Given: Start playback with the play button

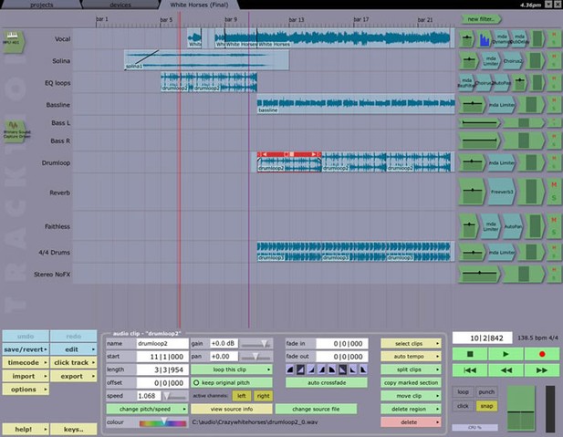Looking at the screenshot, I should pos(505,353).
